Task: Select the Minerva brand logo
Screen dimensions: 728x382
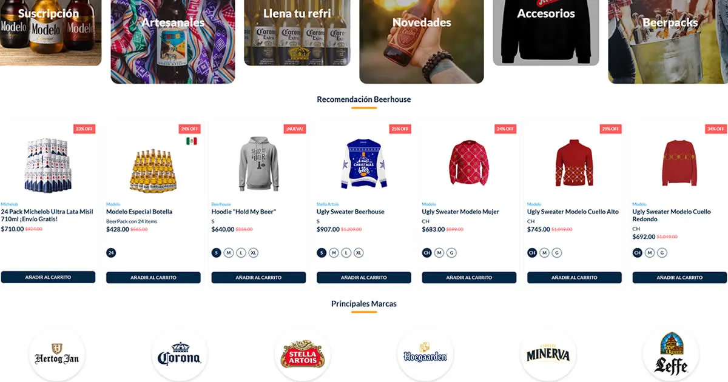Action: [x=548, y=355]
